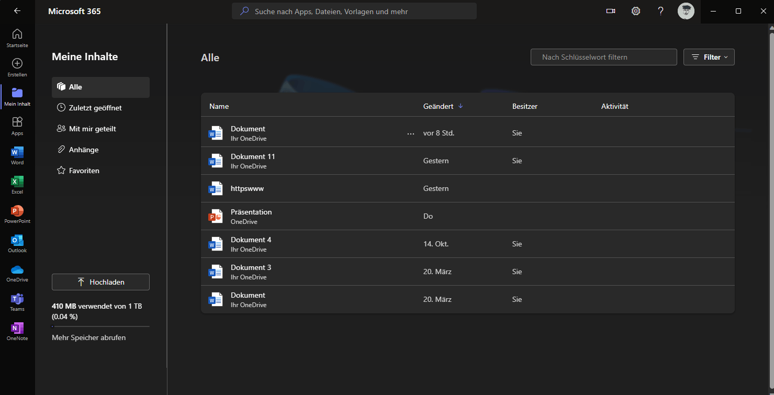Focus Nach Schlüsselwort filtern field
The width and height of the screenshot is (774, 395).
pos(604,57)
